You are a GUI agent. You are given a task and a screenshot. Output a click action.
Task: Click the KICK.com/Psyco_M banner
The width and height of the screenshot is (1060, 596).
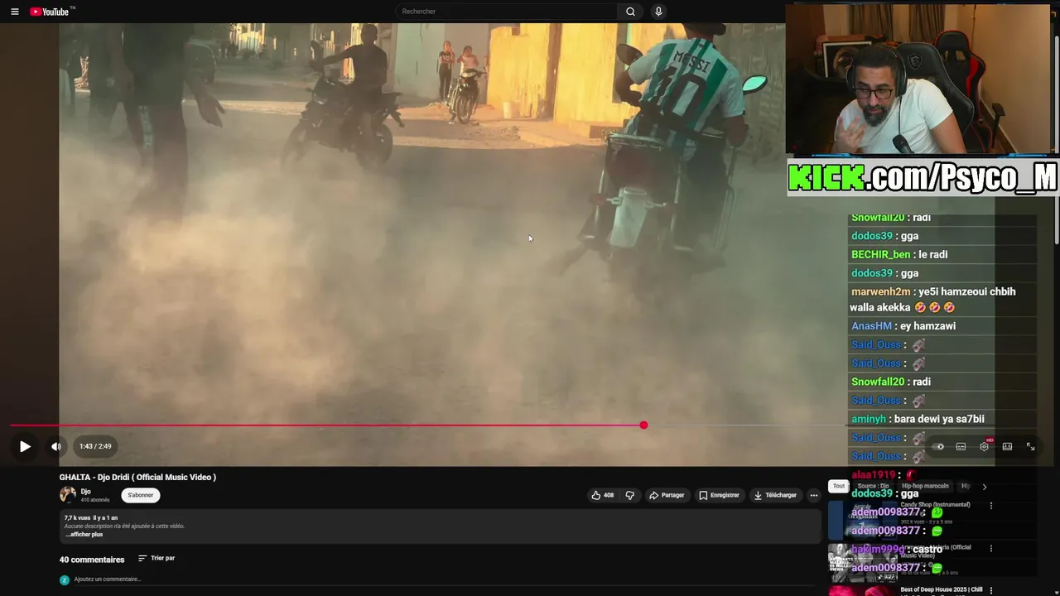tap(923, 178)
